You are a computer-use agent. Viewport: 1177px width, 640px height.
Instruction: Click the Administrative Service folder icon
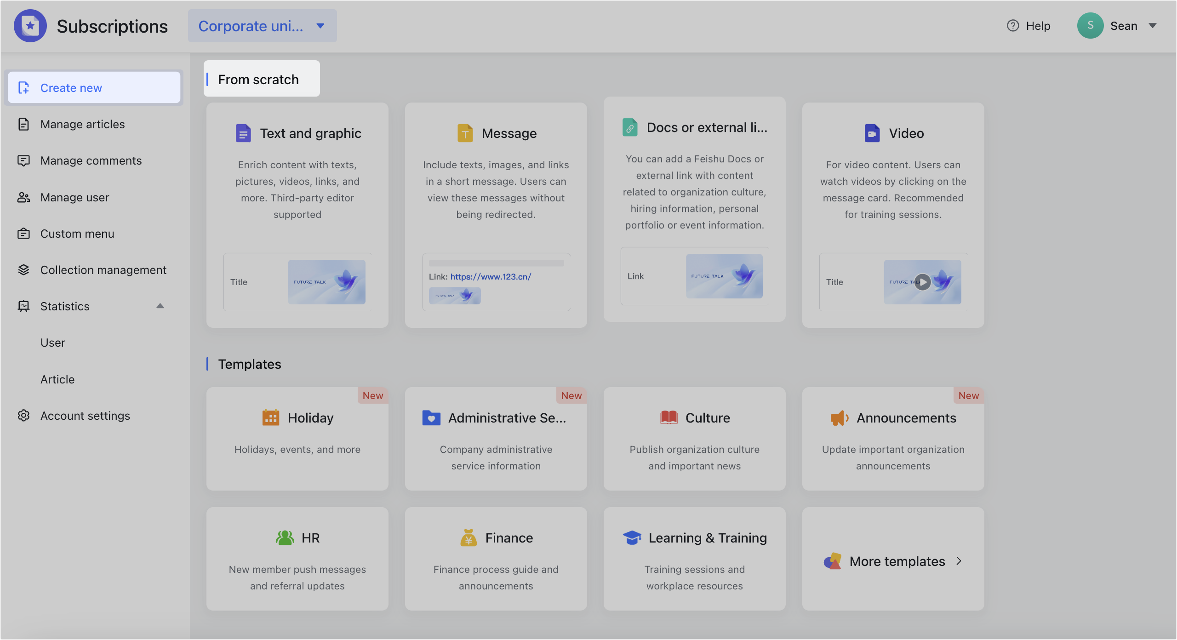(x=431, y=417)
